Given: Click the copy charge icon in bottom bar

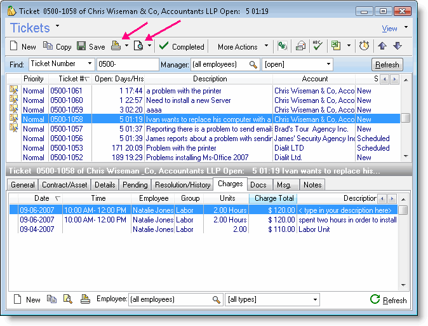Looking at the screenshot, I should click(53, 299).
